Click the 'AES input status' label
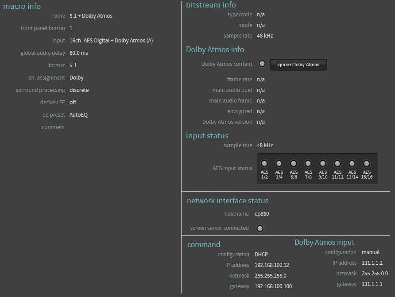 [x=232, y=168]
